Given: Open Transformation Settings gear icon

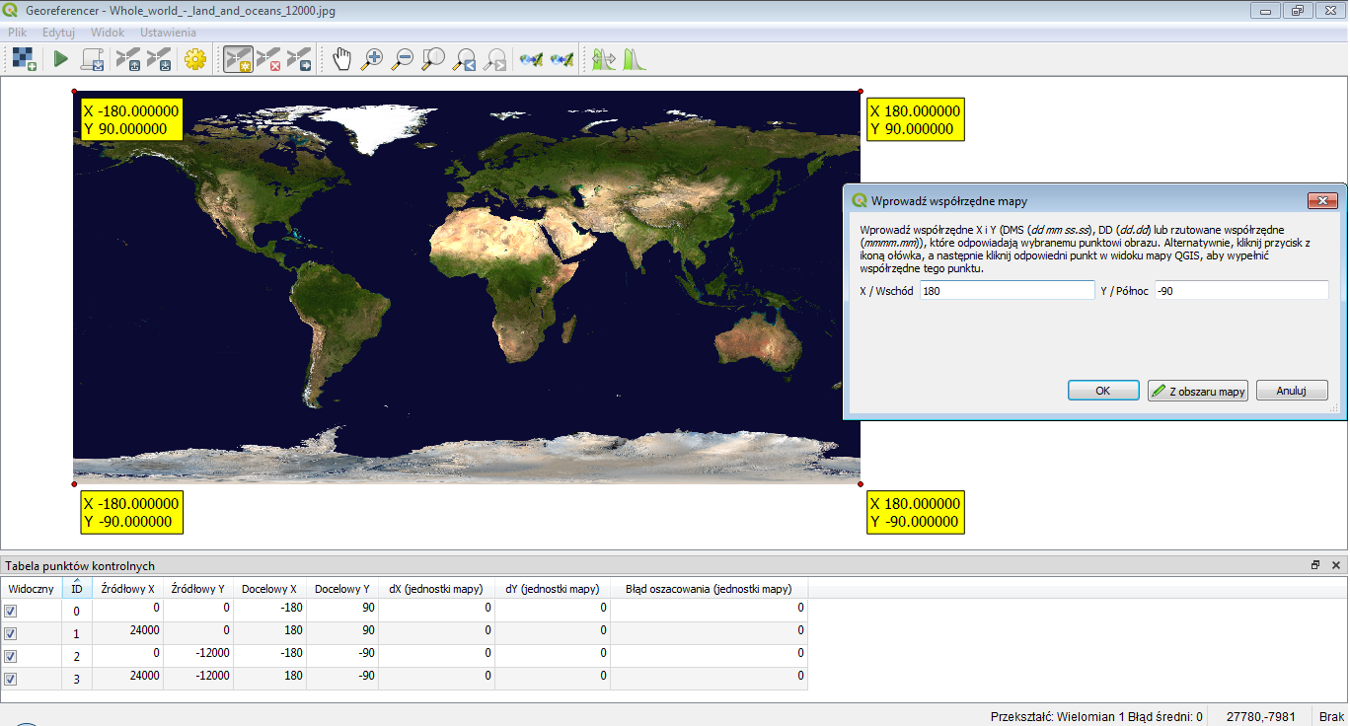Looking at the screenshot, I should pyautogui.click(x=194, y=59).
